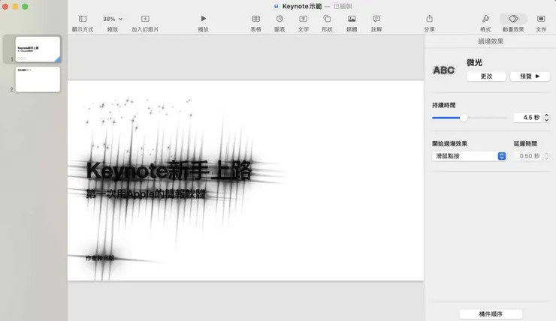This screenshot has height=321, width=556.
Task: Click the 更改 change transition button
Action: coord(486,76)
